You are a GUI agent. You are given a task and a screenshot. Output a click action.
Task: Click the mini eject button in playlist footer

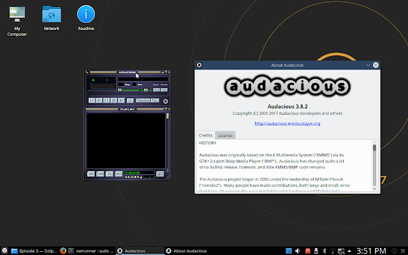point(141,177)
